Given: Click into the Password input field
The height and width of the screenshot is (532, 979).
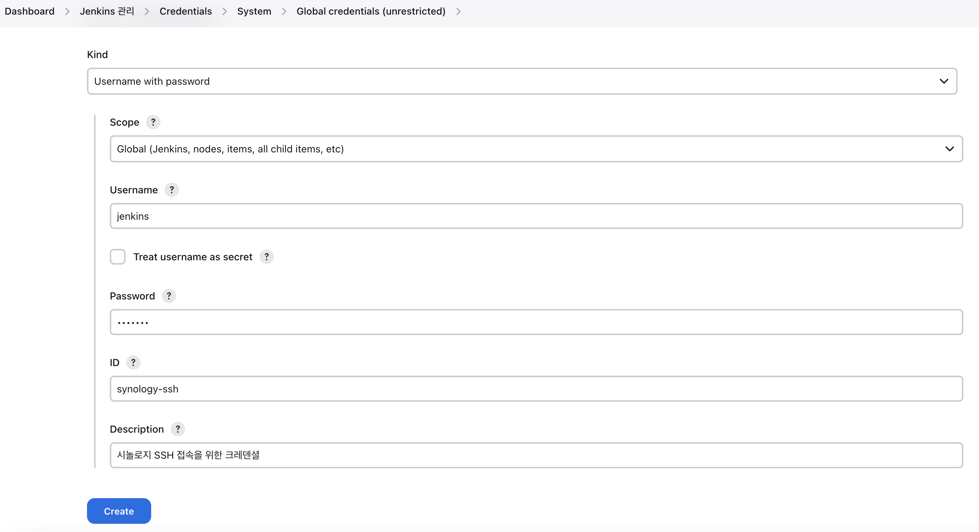Looking at the screenshot, I should [536, 322].
